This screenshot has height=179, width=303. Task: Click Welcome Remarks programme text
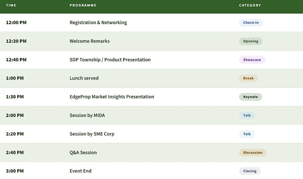[90, 41]
